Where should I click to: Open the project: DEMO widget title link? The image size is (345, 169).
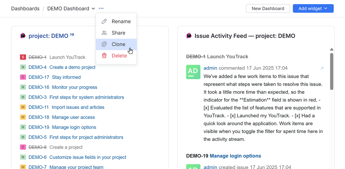pos(48,36)
